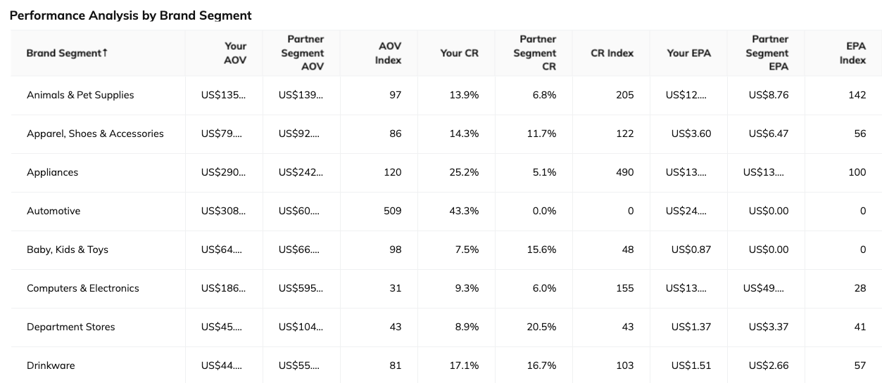Click the Baby, Kids & Toys segment
Viewport: 882px width, 383px height.
pyautogui.click(x=68, y=249)
